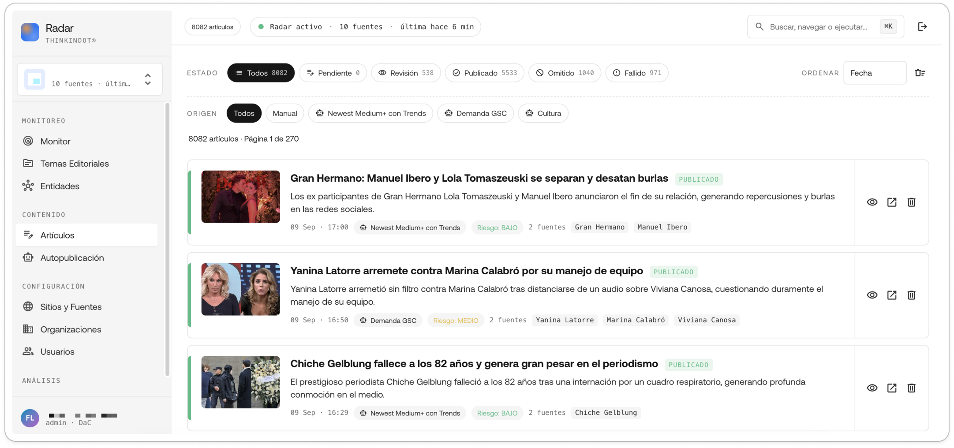Filter by Pendiente status
The image size is (954, 448).
click(x=333, y=73)
